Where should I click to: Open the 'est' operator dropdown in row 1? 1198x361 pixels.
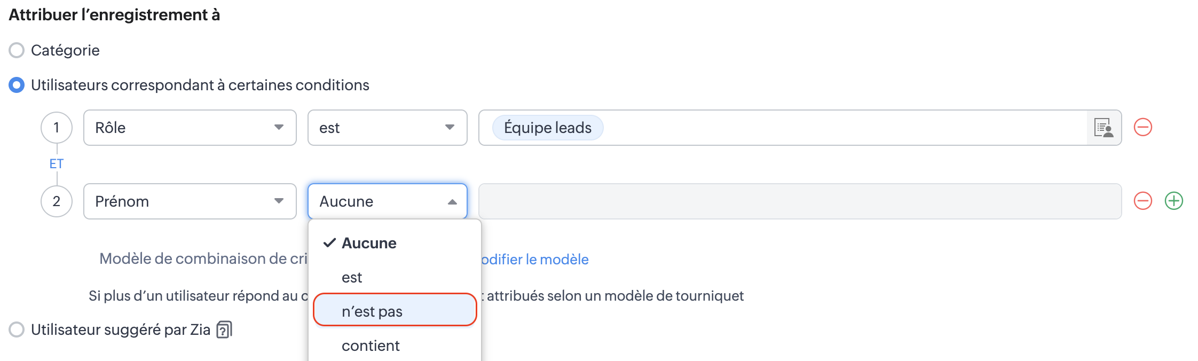[387, 128]
